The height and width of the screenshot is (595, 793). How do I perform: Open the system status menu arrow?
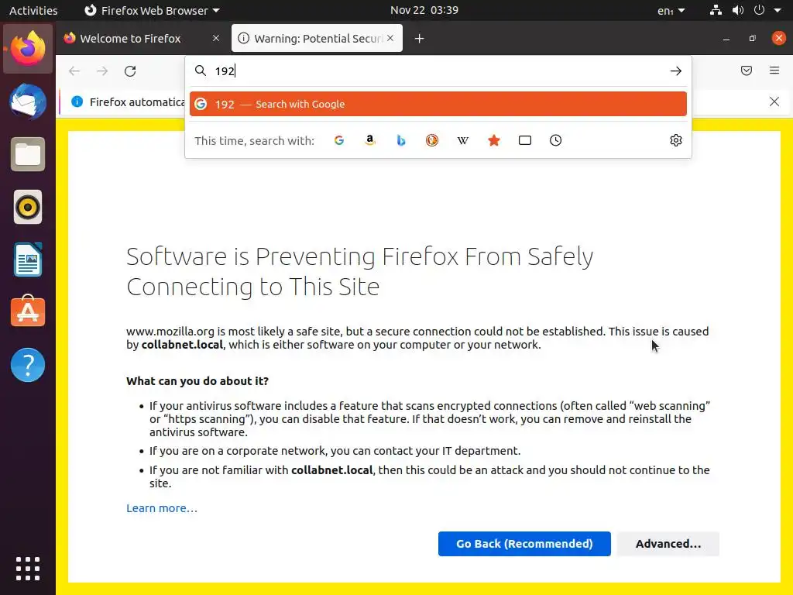[x=778, y=11]
